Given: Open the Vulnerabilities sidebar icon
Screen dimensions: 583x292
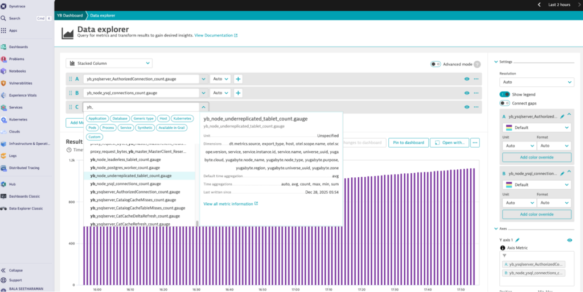Looking at the screenshot, I should point(3,83).
